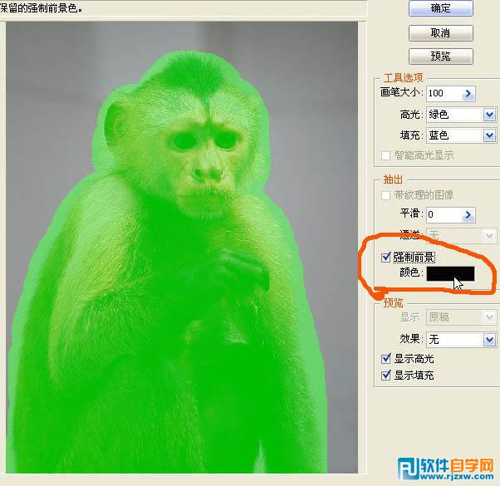Toggle the 显示高光 show highlight checkbox

coord(386,359)
